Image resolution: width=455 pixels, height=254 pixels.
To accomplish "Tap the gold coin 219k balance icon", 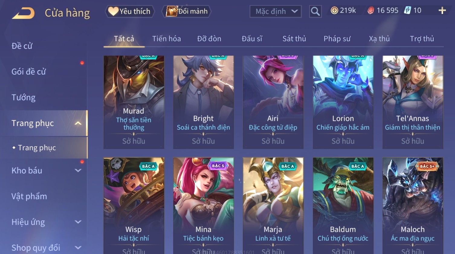I will pyautogui.click(x=334, y=11).
